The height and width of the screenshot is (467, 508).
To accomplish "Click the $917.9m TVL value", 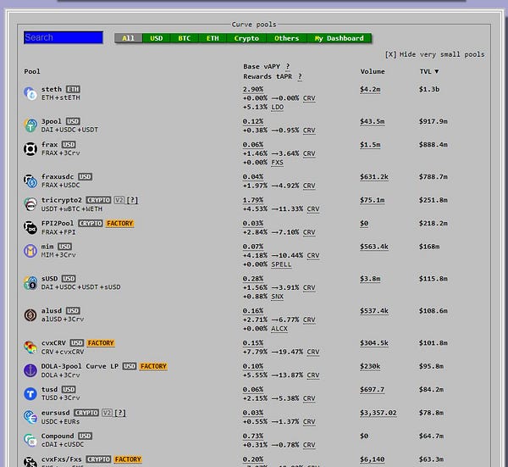I will 433,121.
